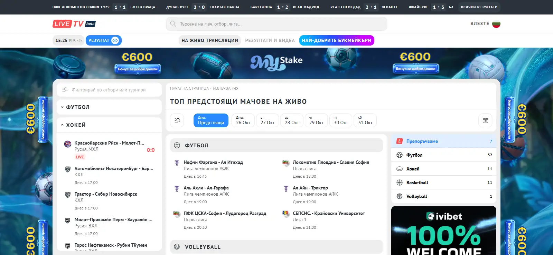Click the ВЛЕЗТЕ login link

480,24
